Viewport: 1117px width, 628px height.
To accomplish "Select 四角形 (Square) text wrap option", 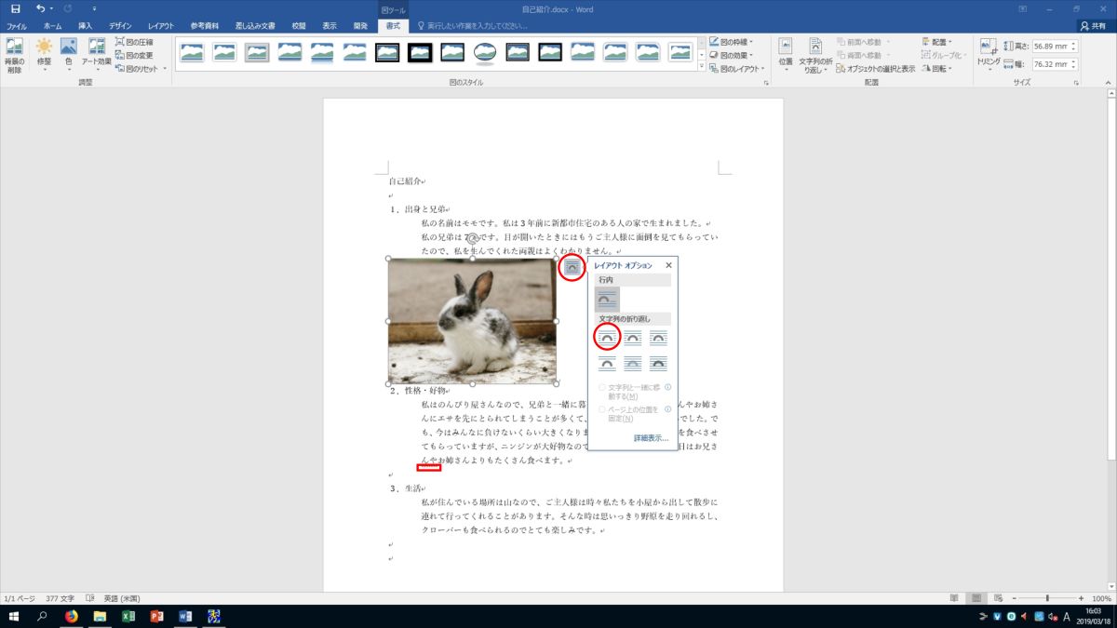I will [607, 337].
